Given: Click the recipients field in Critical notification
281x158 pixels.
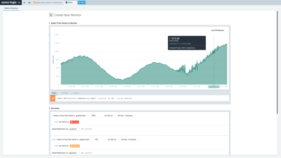Looking at the screenshot, I should pos(121,129).
